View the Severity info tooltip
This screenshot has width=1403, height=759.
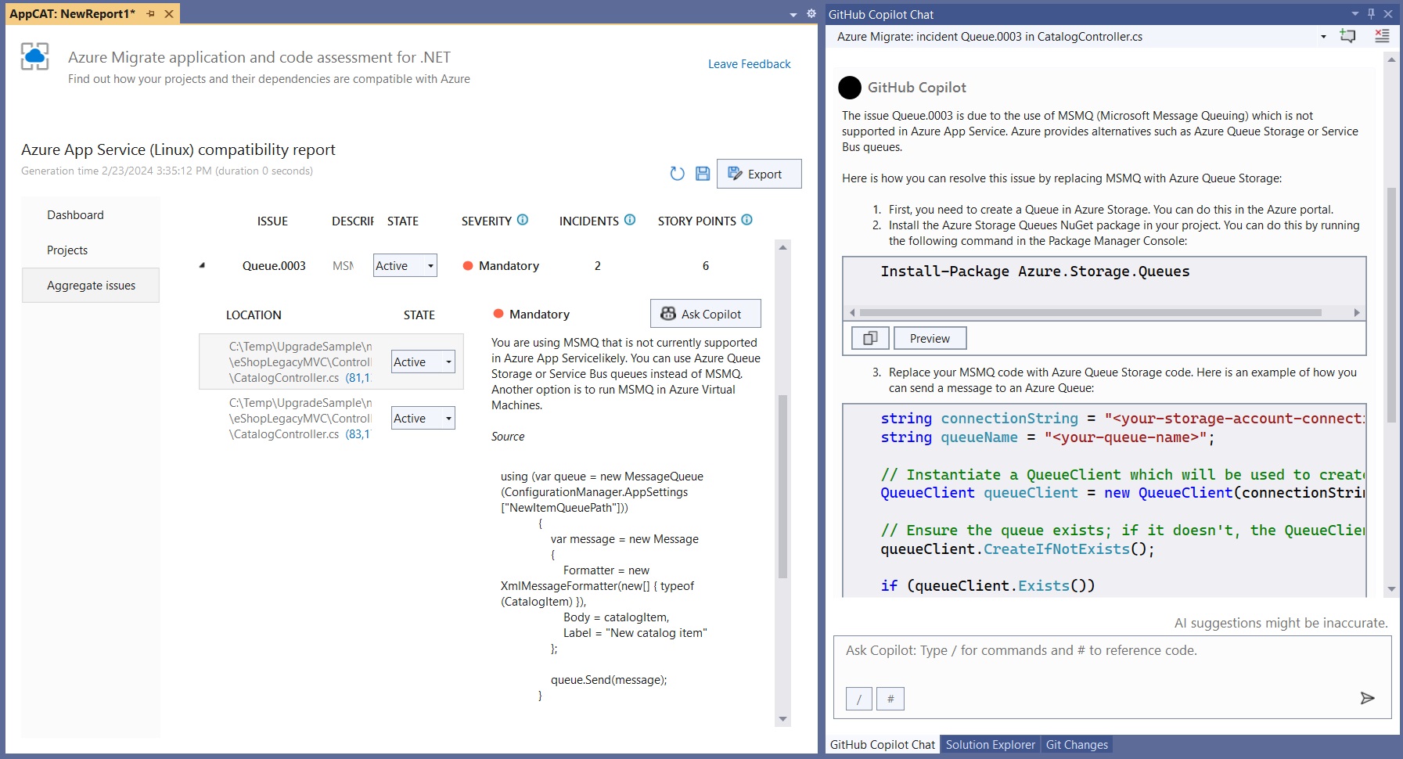coord(523,220)
